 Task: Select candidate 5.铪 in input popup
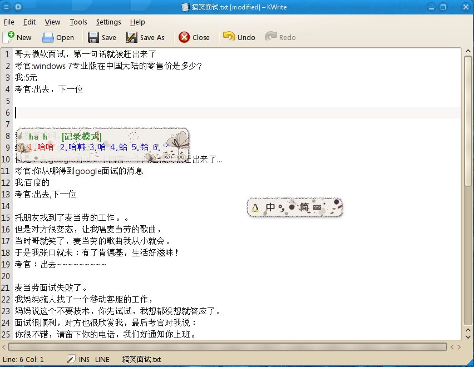[x=140, y=147]
